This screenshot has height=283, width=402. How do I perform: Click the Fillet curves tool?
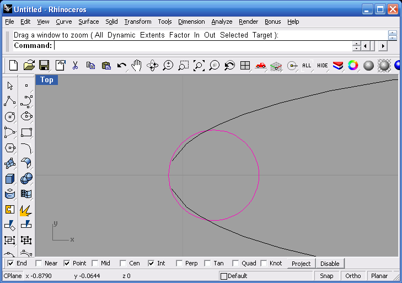click(x=26, y=148)
